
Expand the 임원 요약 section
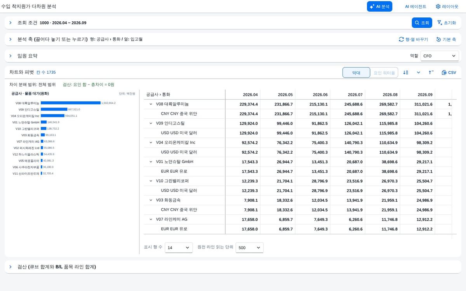[x=10, y=56]
